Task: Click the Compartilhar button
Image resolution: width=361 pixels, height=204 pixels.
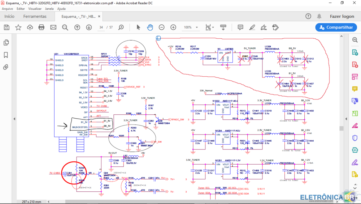Action: (336, 27)
